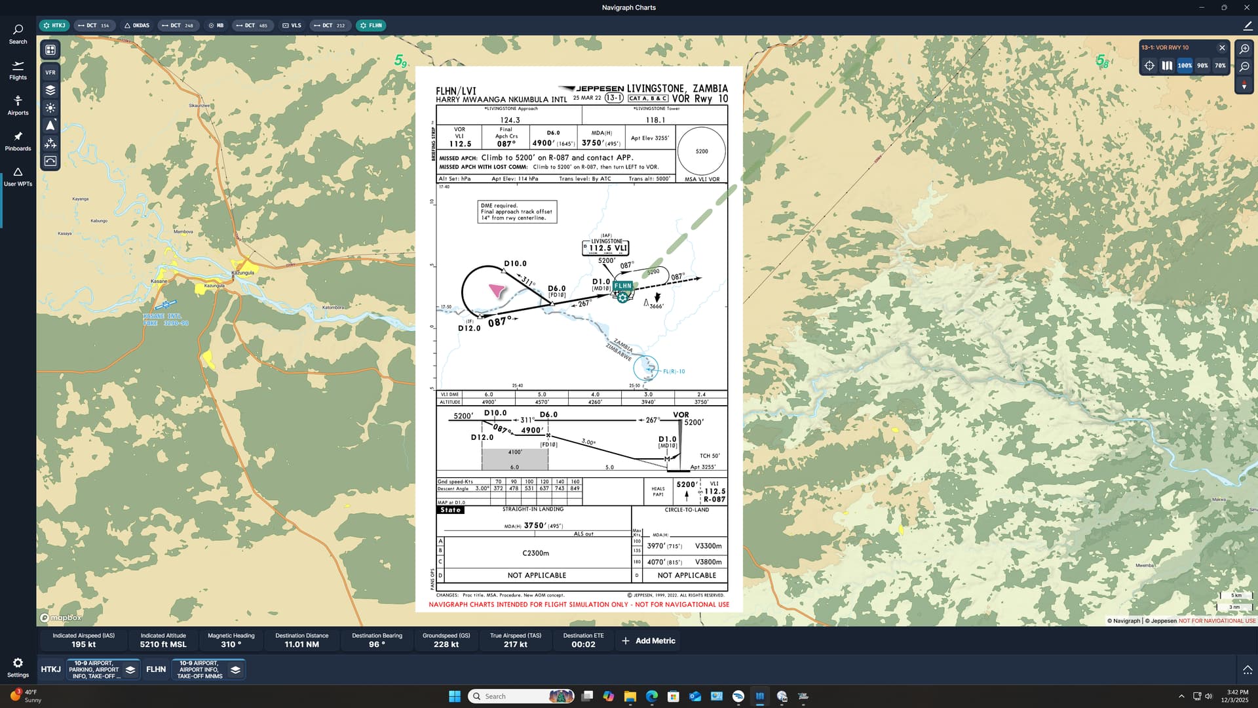Select OKDAS waypoint in route bar
This screenshot has height=708, width=1258.
[137, 26]
